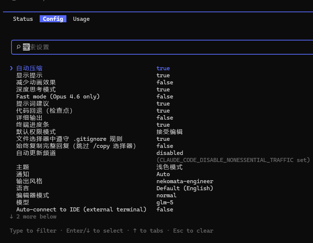Click CLAUDE_CODE_DISABLE_NONESSENTIAL_TRAFFIC set note
The height and width of the screenshot is (243, 313).
click(233, 160)
